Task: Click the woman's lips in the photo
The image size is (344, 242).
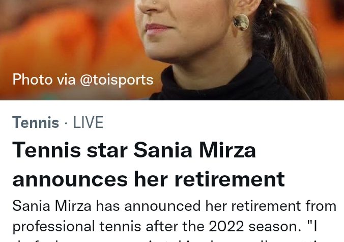Action: tap(159, 28)
